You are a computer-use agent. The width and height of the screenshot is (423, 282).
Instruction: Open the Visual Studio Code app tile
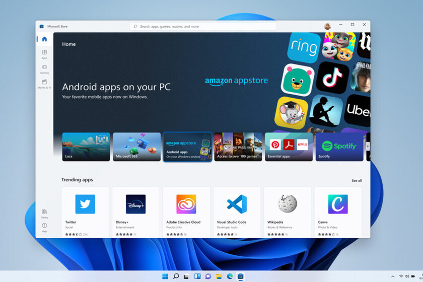click(237, 213)
